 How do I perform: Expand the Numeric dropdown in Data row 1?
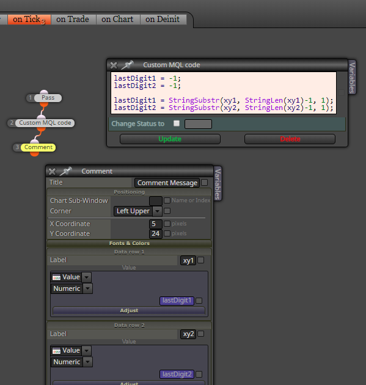pyautogui.click(x=87, y=288)
